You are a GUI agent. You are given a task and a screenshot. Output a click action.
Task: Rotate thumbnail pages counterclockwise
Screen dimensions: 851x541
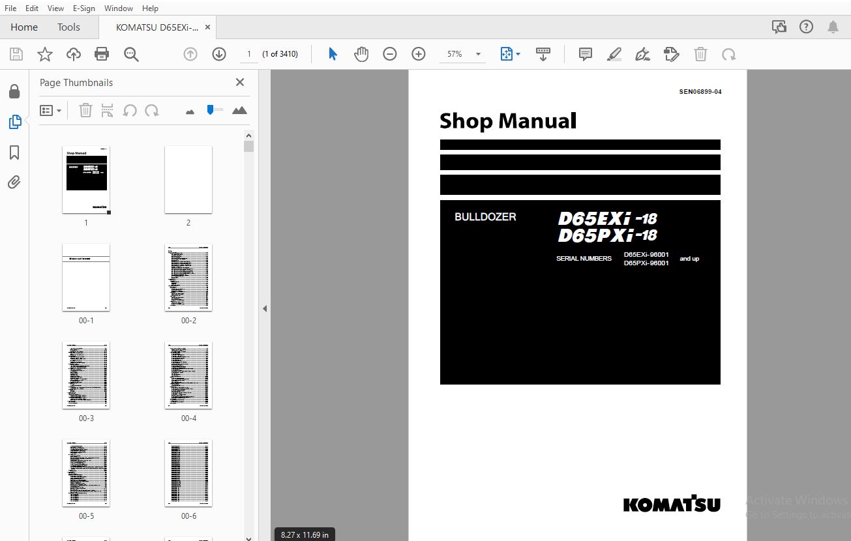(x=130, y=110)
